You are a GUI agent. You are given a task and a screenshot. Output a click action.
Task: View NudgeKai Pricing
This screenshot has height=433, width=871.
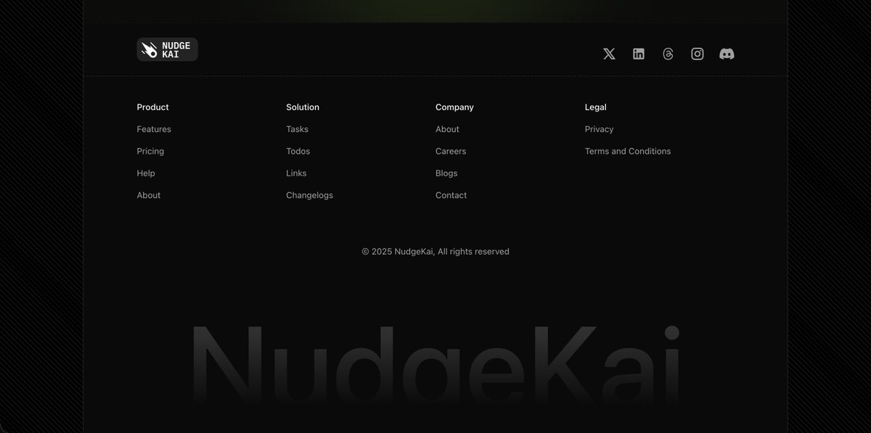pos(150,151)
